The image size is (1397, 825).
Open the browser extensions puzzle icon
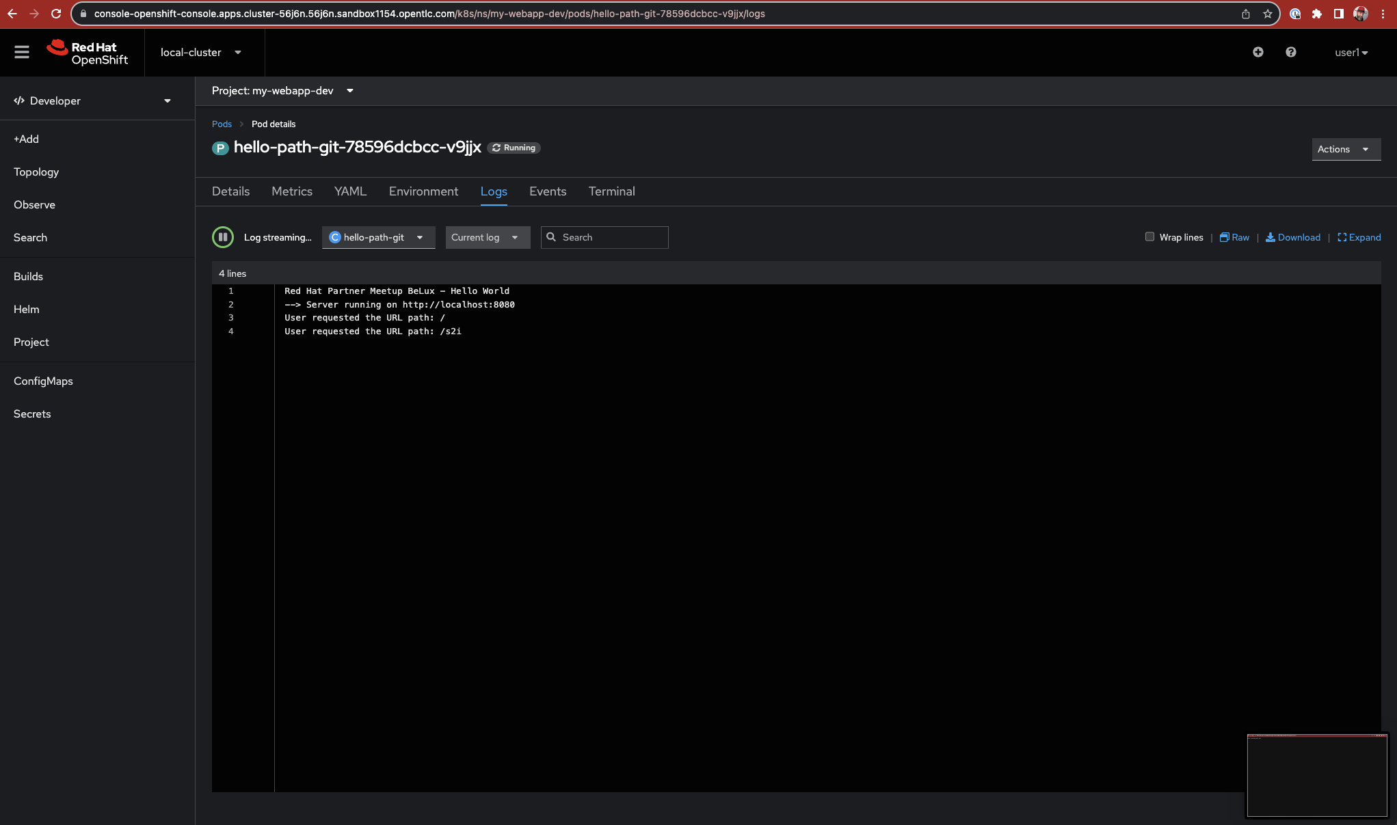1316,14
